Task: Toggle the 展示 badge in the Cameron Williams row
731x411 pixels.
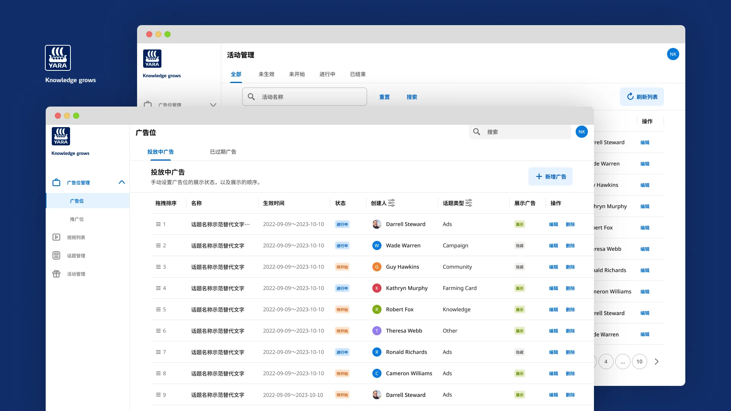Action: (x=520, y=373)
